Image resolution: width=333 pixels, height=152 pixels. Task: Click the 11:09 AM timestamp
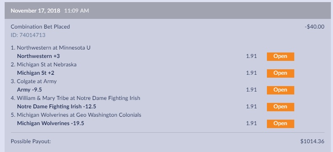[x=77, y=10]
